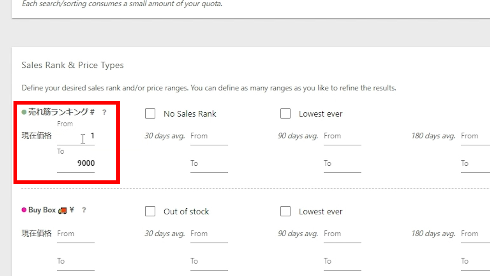Viewport: 490px width, 276px height.
Task: Click sales rank To field showing 9000
Action: coord(76,164)
